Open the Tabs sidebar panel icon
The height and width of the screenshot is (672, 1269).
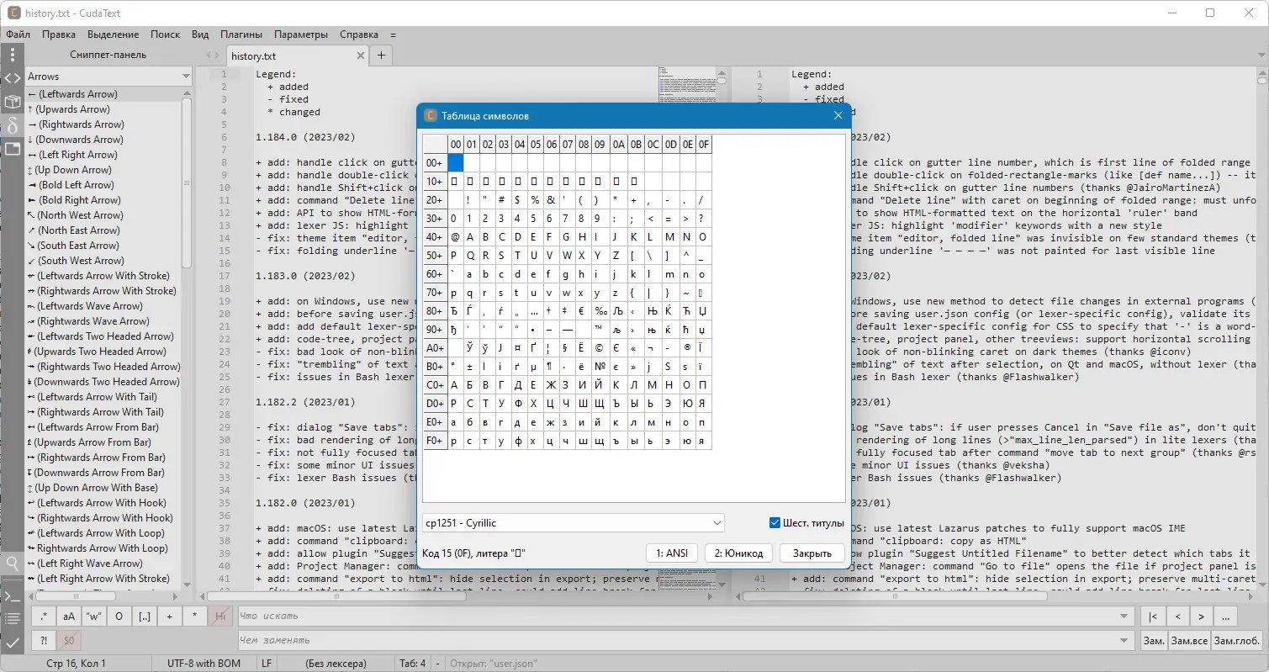pyautogui.click(x=12, y=149)
